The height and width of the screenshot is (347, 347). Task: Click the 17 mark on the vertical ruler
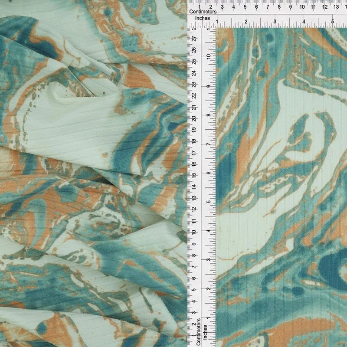coord(194,153)
